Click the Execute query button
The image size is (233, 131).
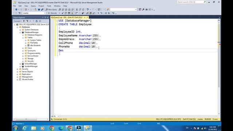pos(52,13)
